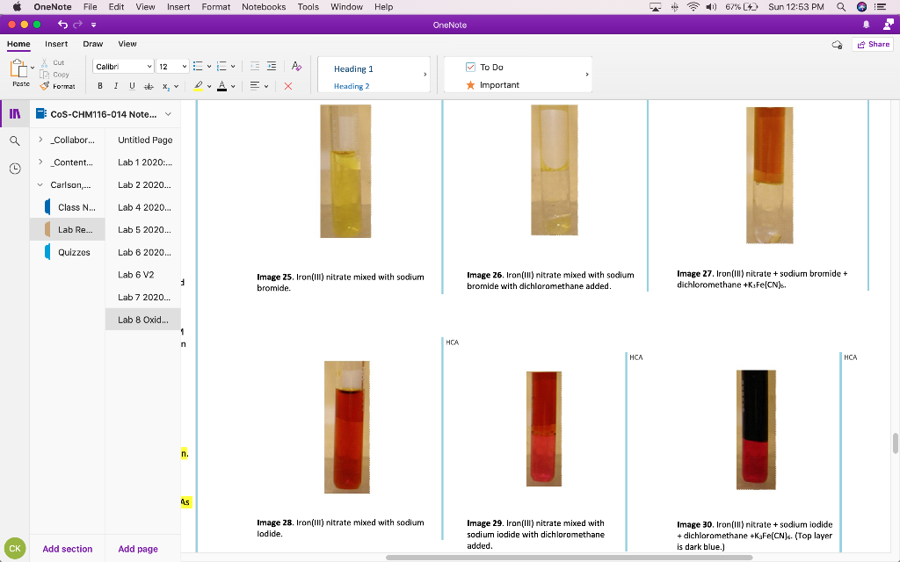Toggle Underline formatting
The width and height of the screenshot is (900, 562).
(x=132, y=86)
